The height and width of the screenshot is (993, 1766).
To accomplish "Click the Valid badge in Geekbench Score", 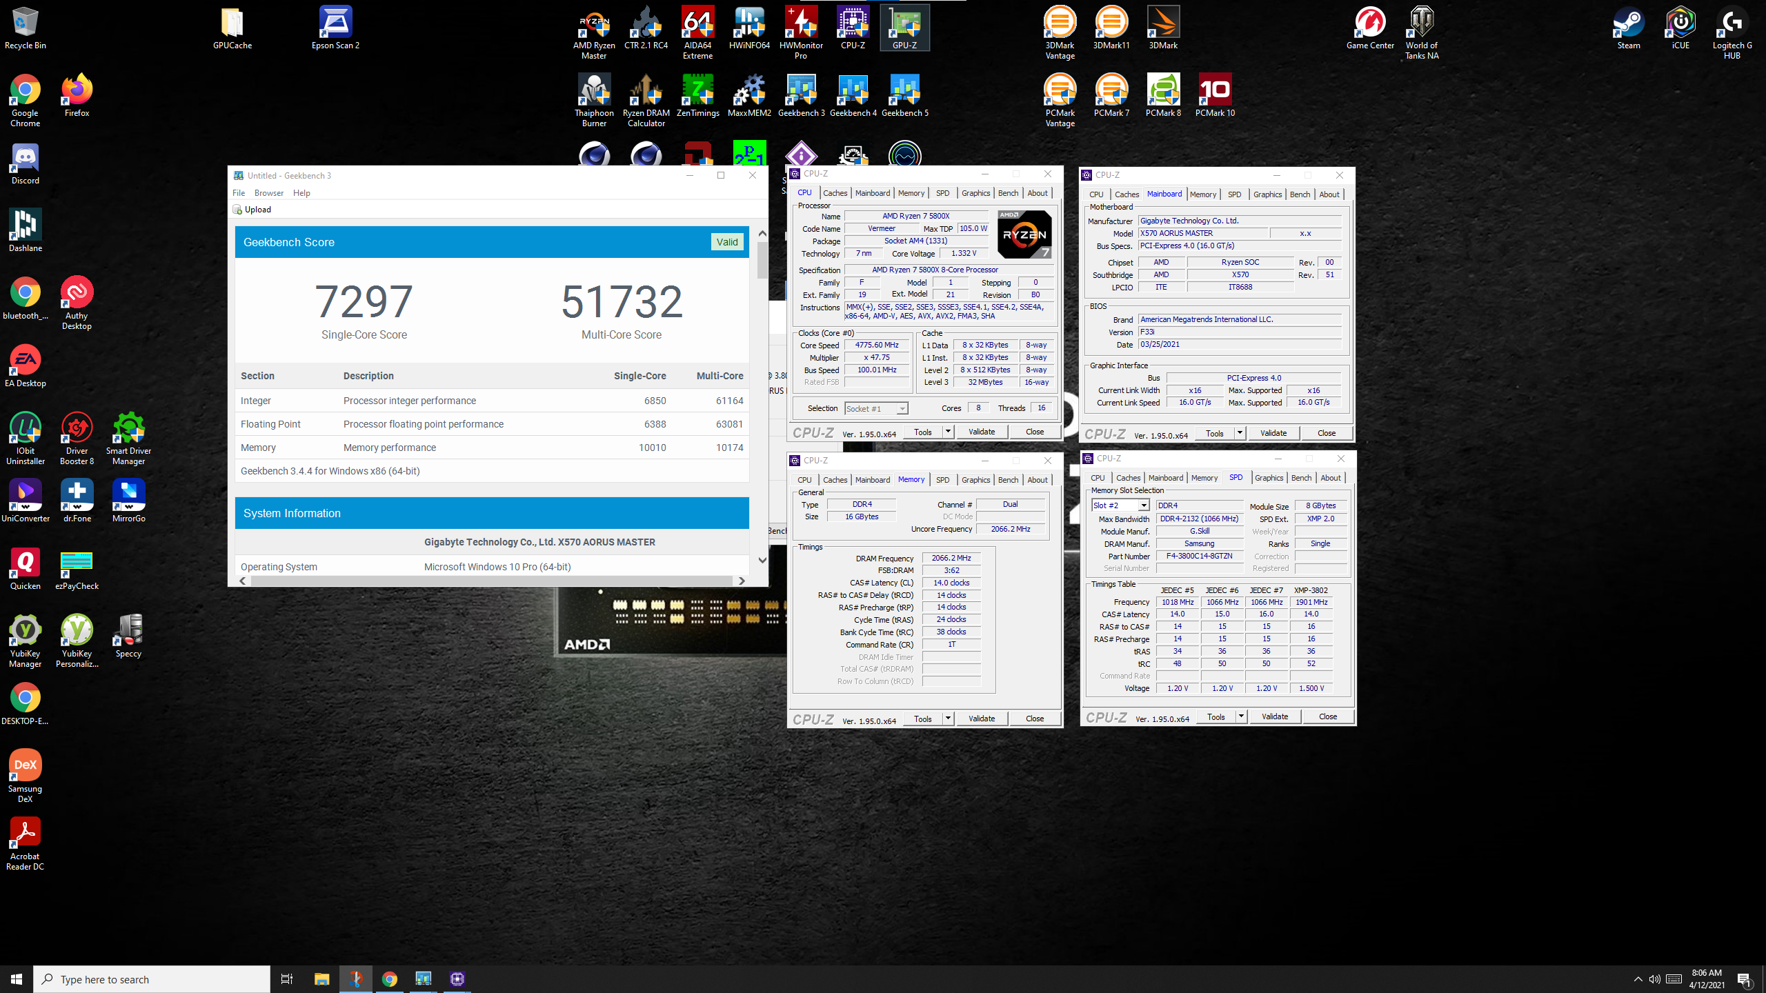I will (727, 242).
